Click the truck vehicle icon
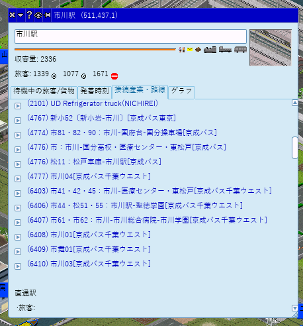Viewport: 303px width, 326px height. (225, 50)
